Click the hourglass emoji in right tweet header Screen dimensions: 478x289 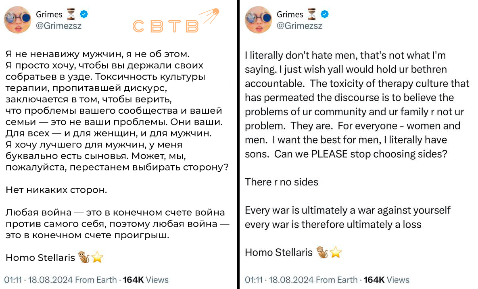pyautogui.click(x=312, y=14)
